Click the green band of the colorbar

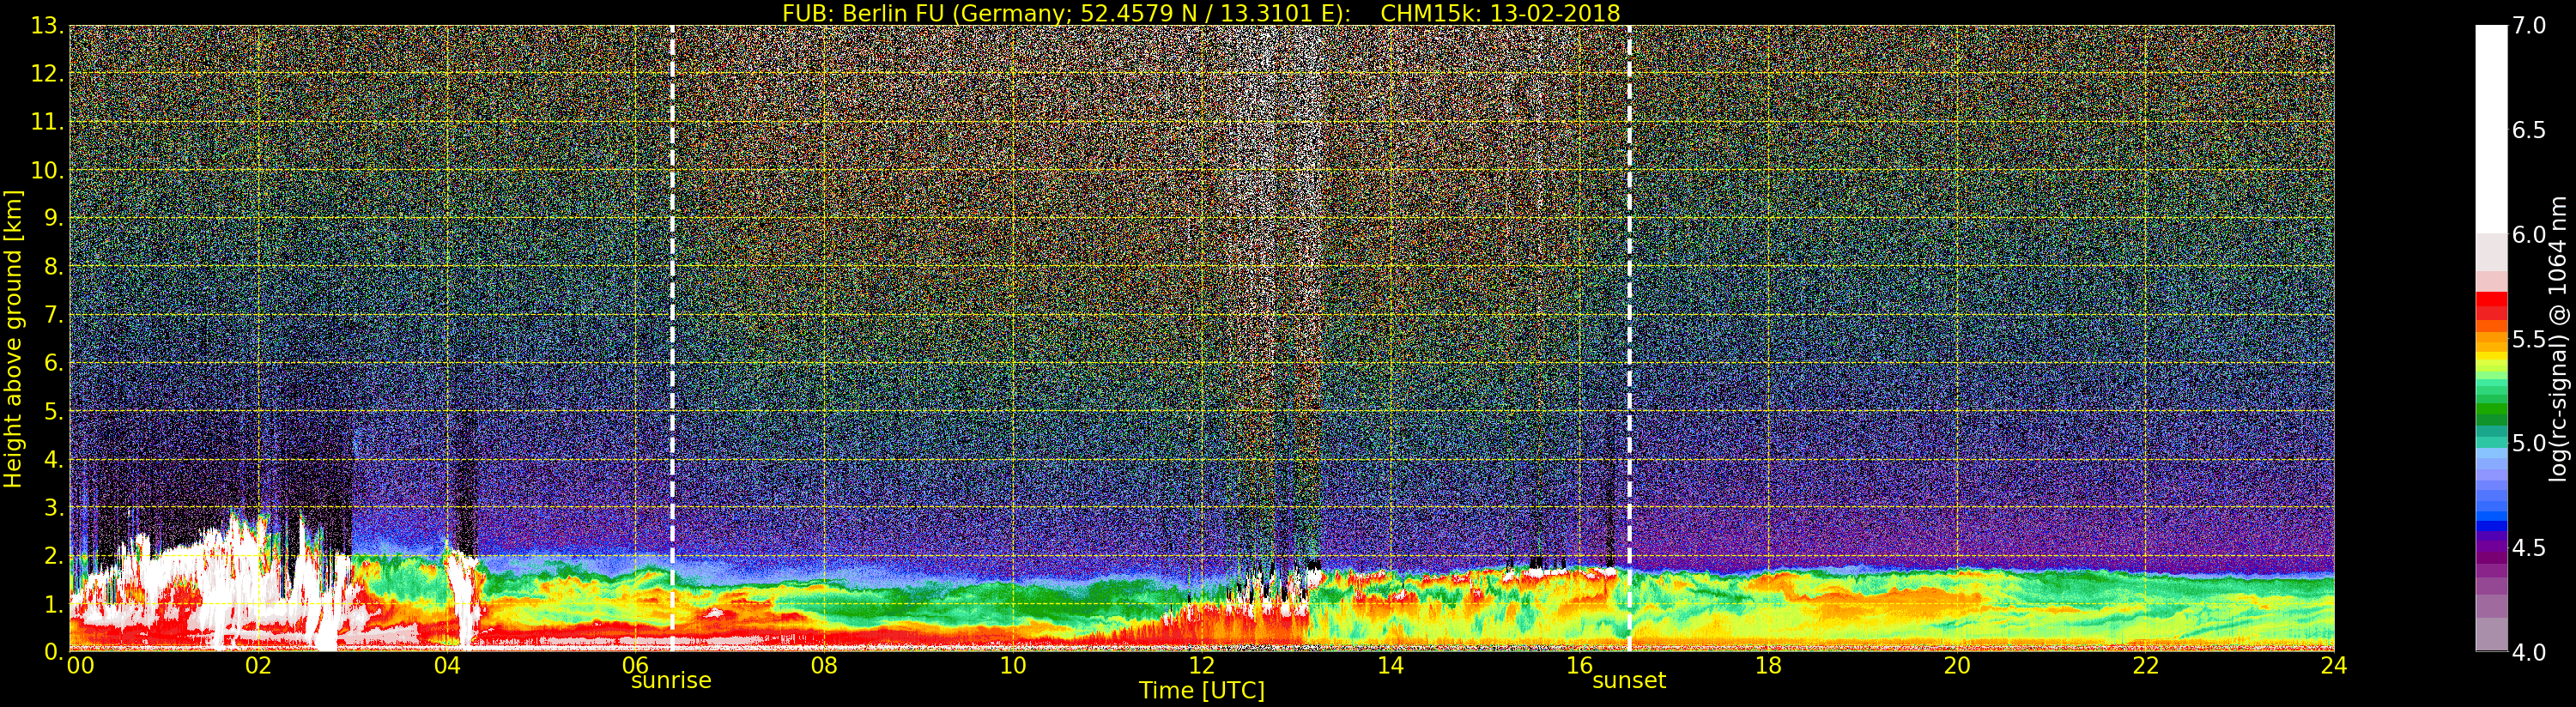tap(2491, 410)
